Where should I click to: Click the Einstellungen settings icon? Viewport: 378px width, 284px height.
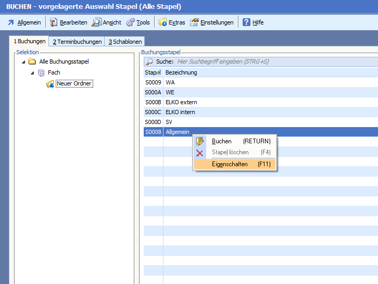click(194, 22)
